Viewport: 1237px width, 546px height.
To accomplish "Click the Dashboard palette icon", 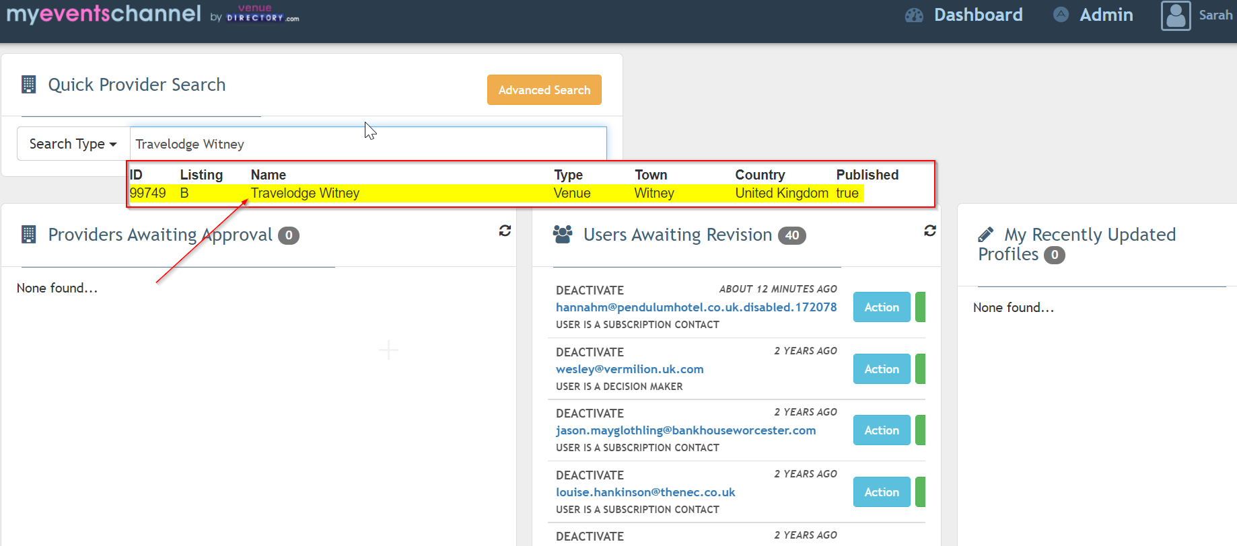I will 914,15.
